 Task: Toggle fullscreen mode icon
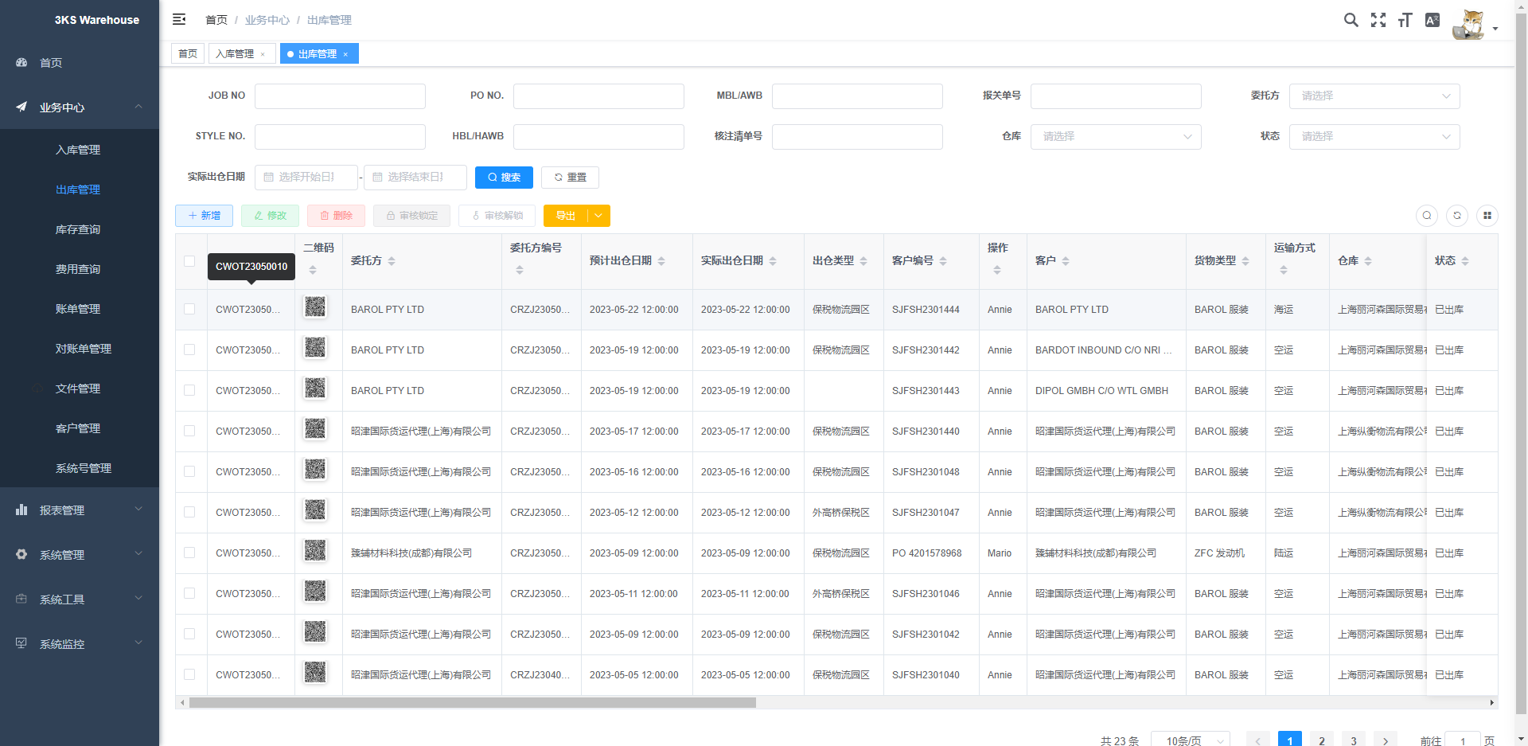click(x=1378, y=20)
